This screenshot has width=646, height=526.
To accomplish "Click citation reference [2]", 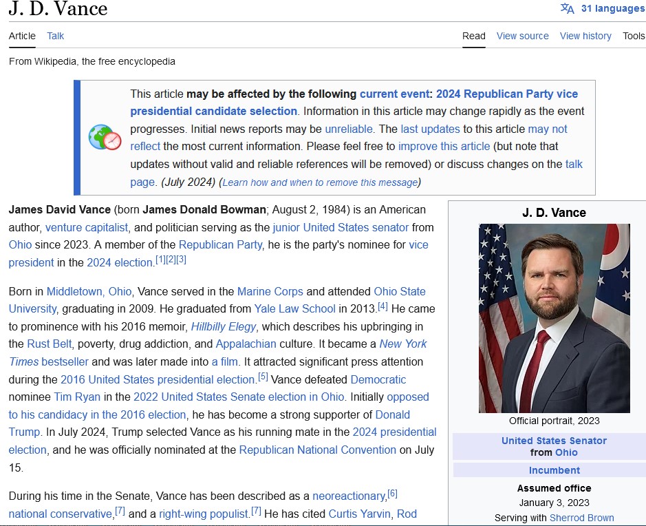I will (x=171, y=260).
